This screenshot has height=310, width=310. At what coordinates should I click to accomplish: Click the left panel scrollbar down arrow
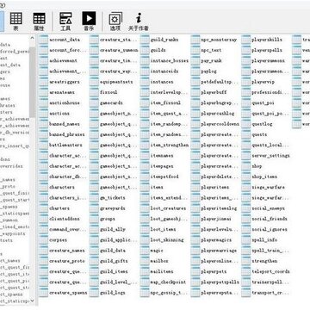click(x=32, y=301)
